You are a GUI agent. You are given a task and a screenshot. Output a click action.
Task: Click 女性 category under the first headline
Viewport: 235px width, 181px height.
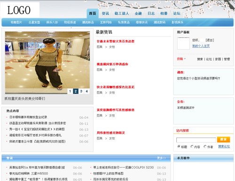coord(112,47)
